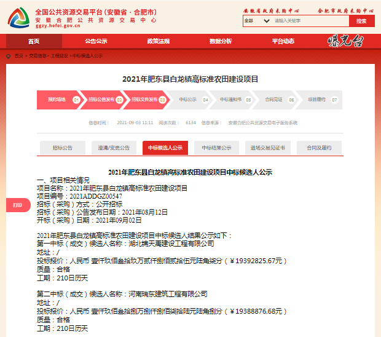
Task: Open the 公告公示 navigation menu item
Action: (96, 41)
